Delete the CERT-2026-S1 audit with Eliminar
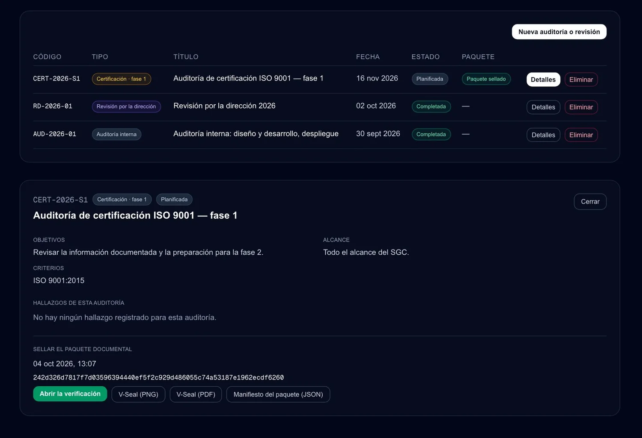Image resolution: width=642 pixels, height=438 pixels. tap(581, 79)
